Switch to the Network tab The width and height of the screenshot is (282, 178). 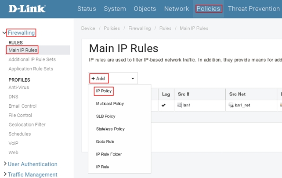[176, 9]
